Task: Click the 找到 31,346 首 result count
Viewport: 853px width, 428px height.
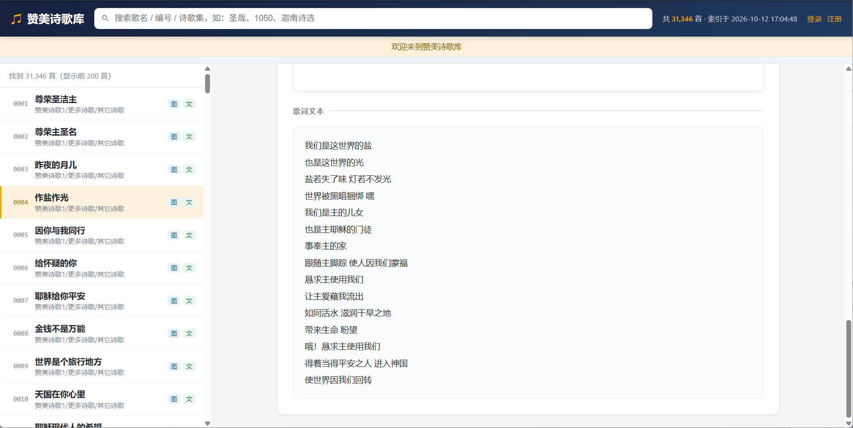Action: pos(60,76)
